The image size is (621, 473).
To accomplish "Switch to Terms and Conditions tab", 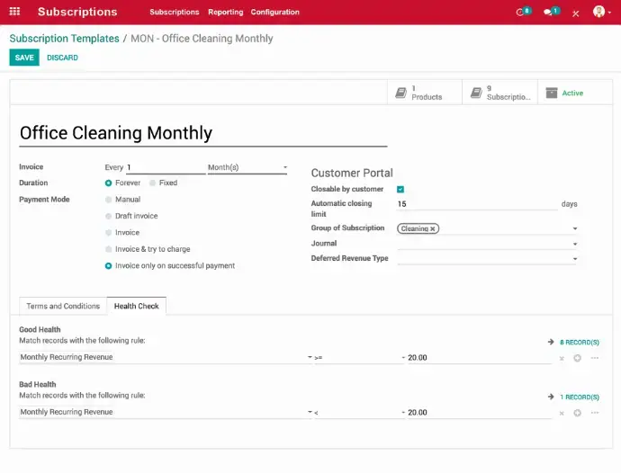I will pyautogui.click(x=63, y=307).
